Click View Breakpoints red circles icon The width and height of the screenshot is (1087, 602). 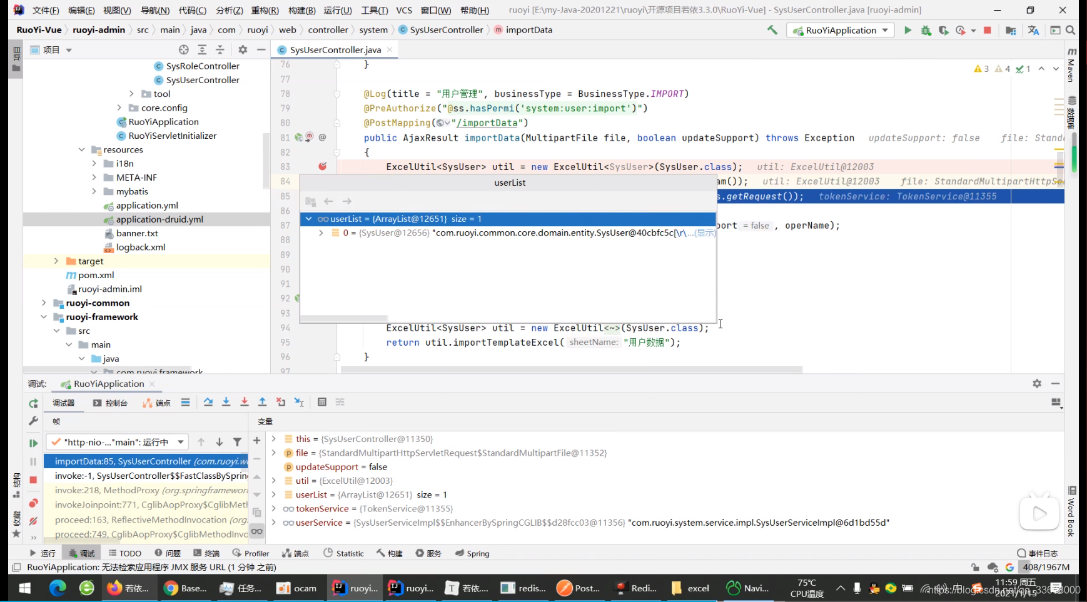point(33,503)
